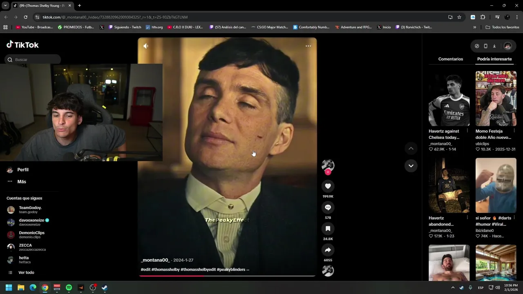
Task: Open Microsoft Edge from the taskbar
Action: point(33,287)
